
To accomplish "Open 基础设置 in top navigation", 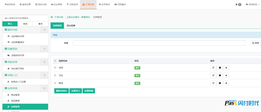I will point(25,5).
